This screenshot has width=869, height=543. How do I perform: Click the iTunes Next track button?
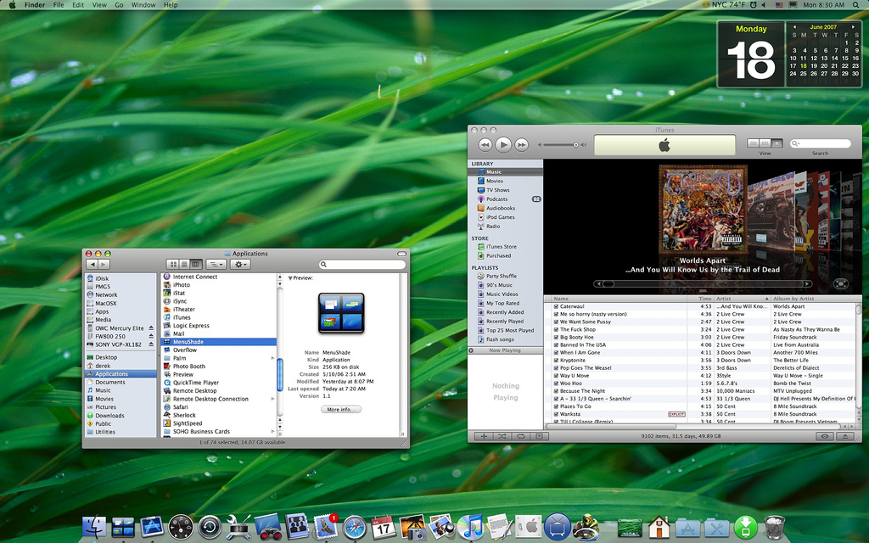[522, 144]
